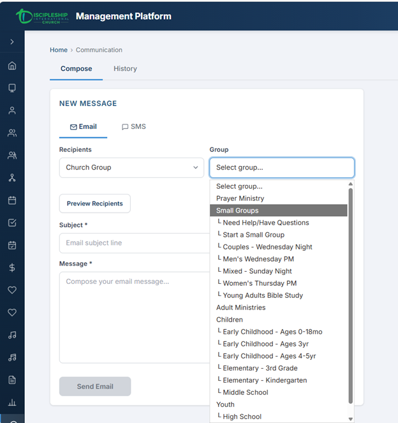Image resolution: width=398 pixels, height=423 pixels.
Task: Pick Early Childhood - Ages 4-5yr
Action: click(279, 356)
